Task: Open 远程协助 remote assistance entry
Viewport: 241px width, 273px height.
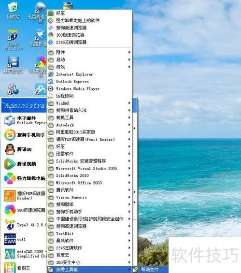Action: point(89,96)
